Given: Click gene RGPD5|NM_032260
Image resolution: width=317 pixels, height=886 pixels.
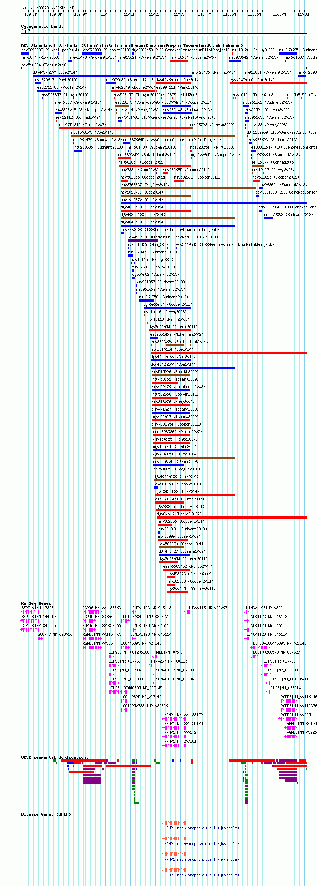Looking at the screenshot, I should tap(98, 617).
